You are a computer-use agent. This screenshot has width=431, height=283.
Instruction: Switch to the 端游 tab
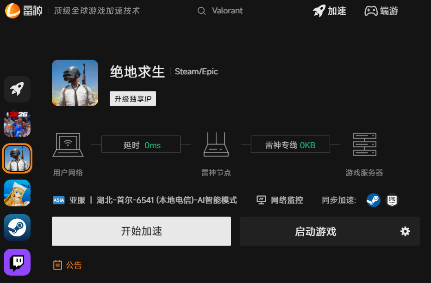point(381,11)
